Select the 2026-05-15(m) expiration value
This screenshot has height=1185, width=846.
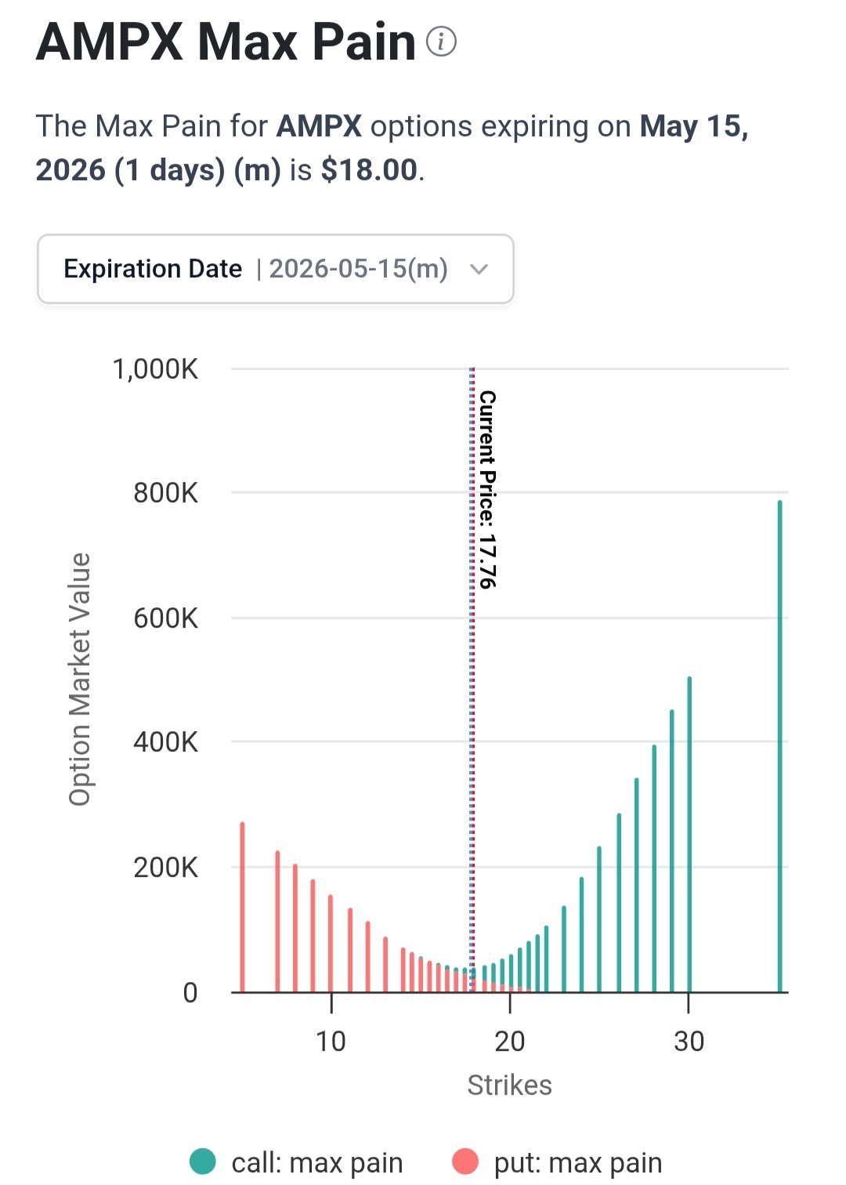click(x=359, y=269)
